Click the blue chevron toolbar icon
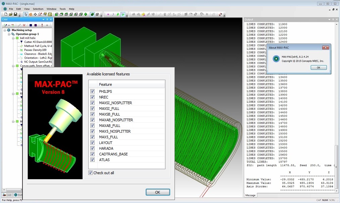The height and width of the screenshot is (203, 340). [x=113, y=14]
